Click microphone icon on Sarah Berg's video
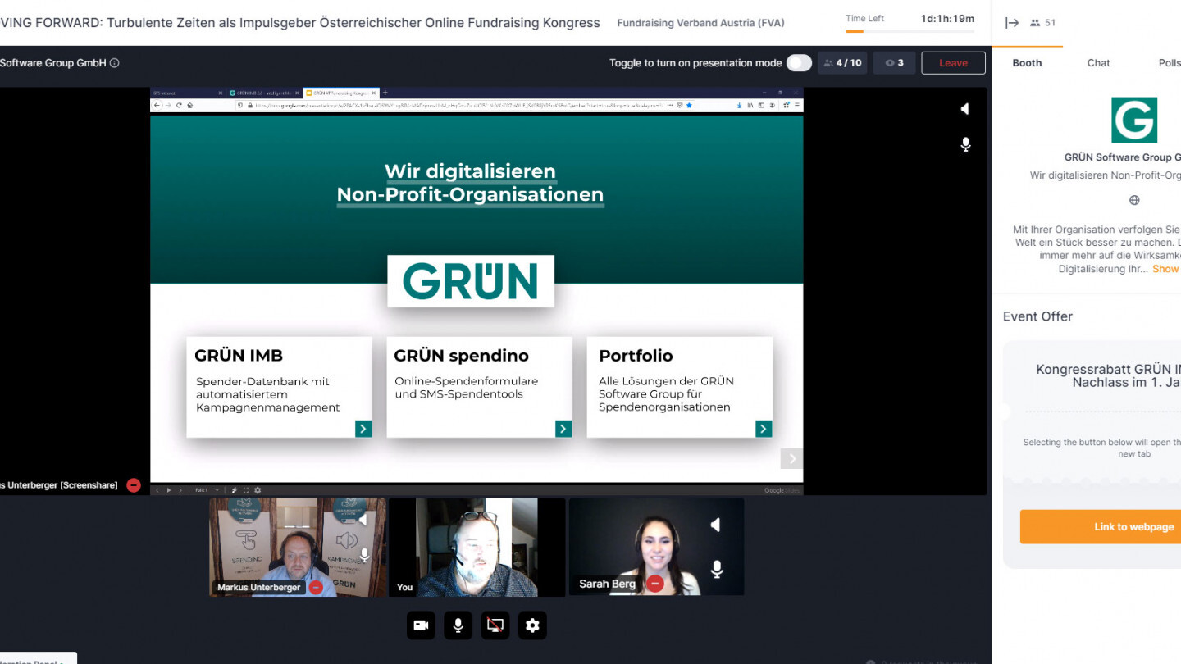The image size is (1181, 664). click(x=717, y=569)
